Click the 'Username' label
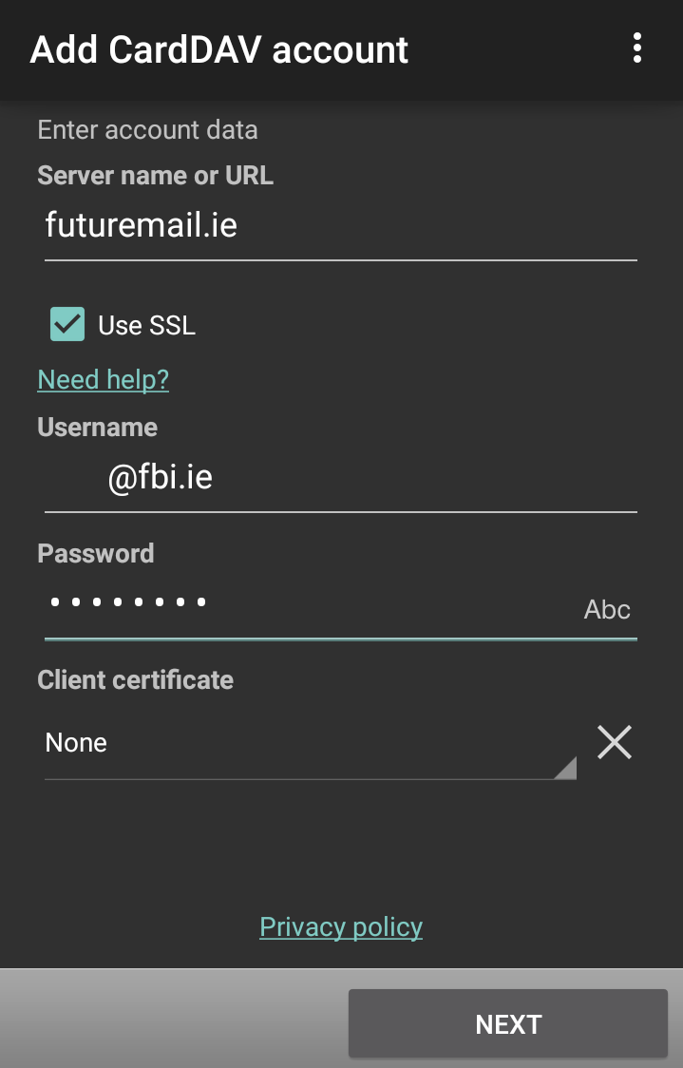The image size is (683, 1068). [x=98, y=427]
